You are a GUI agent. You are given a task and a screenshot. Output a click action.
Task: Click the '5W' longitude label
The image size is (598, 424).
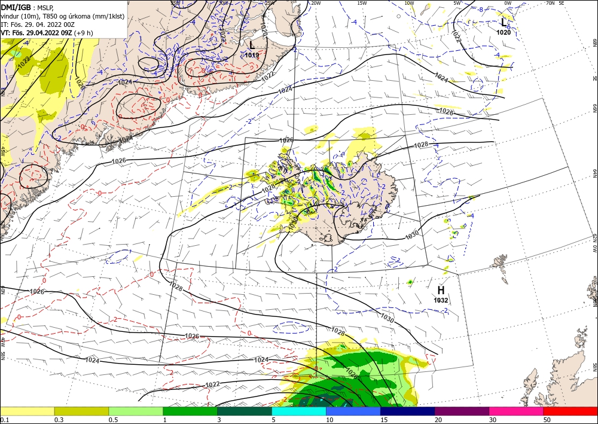click(457, 3)
